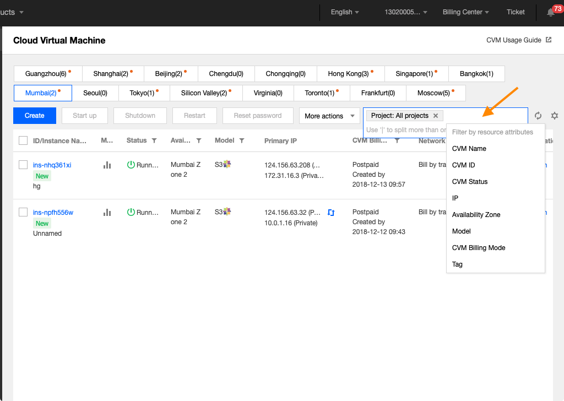Screen dimensions: 564x401
Task: Open the column settings gear icon
Action: coord(555,116)
